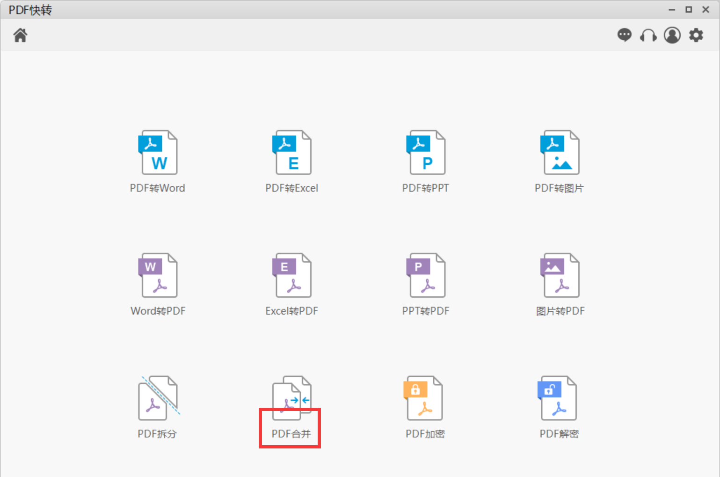
Task: Launch the PDF拆分 split tool
Action: (158, 398)
